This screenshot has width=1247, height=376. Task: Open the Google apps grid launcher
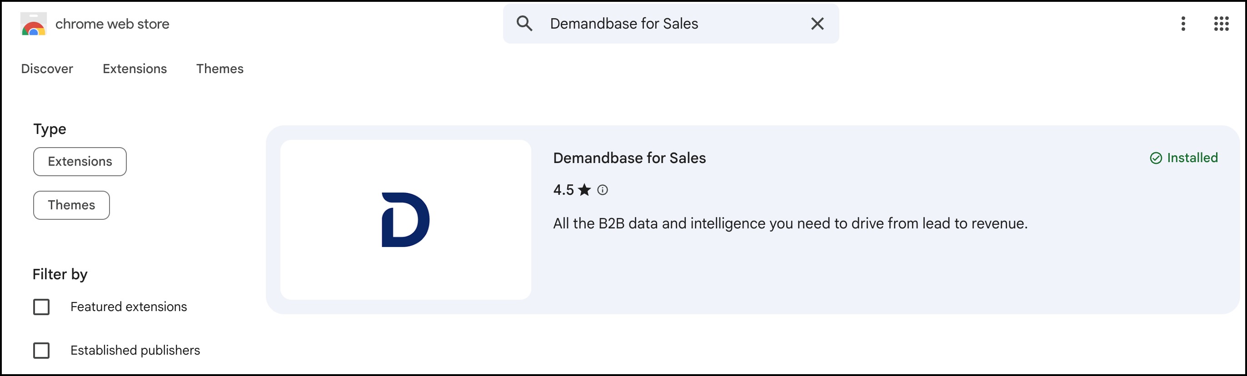point(1222,23)
